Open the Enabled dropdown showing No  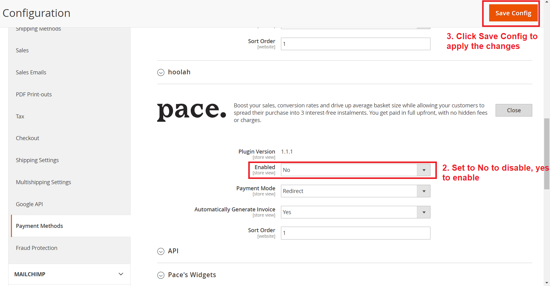click(x=356, y=170)
